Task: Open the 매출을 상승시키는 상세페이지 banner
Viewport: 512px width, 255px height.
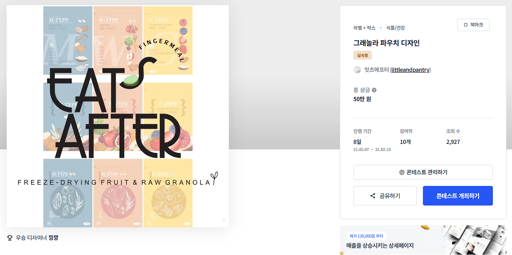Action: point(423,240)
